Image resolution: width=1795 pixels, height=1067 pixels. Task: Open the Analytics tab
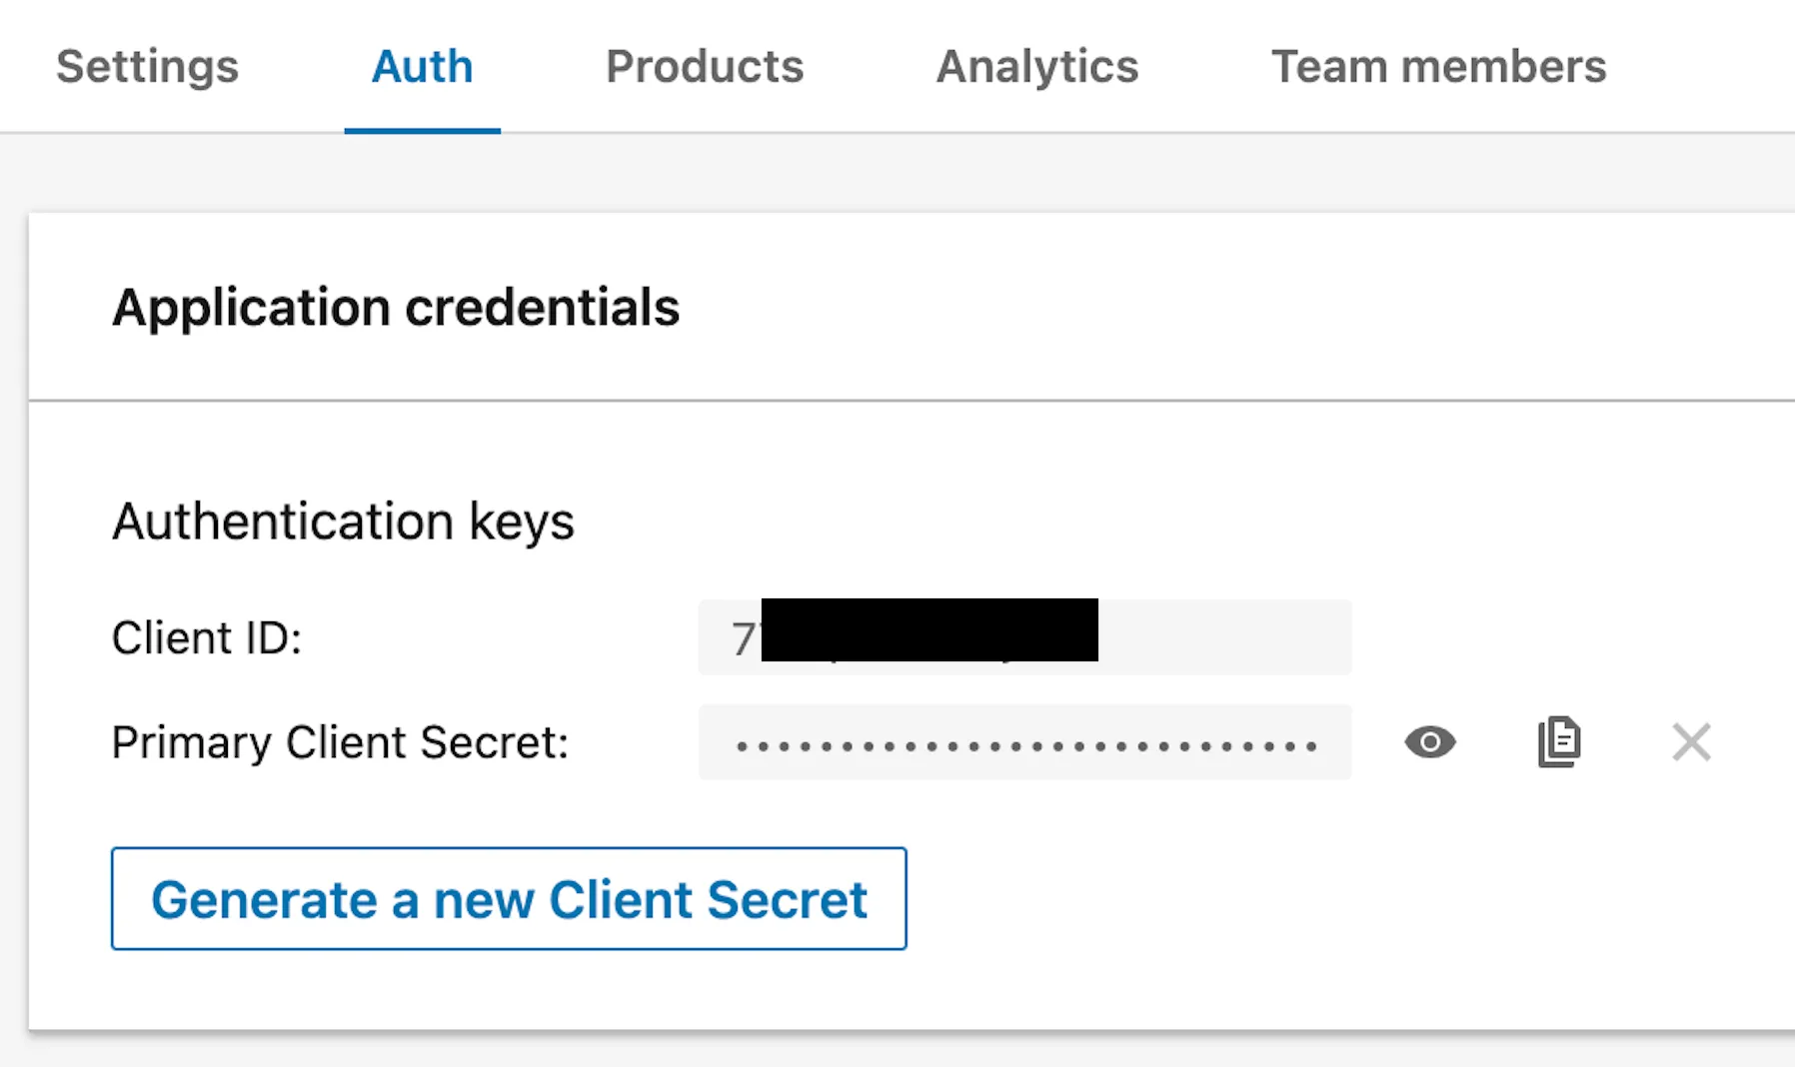click(1036, 66)
